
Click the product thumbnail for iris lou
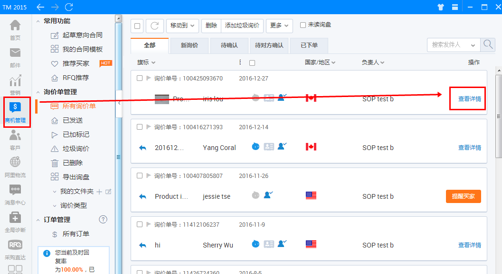[x=161, y=99]
